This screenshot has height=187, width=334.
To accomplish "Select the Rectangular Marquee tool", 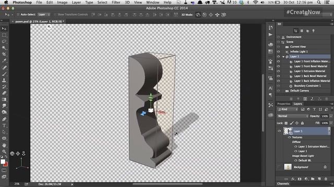I will 4,35.
